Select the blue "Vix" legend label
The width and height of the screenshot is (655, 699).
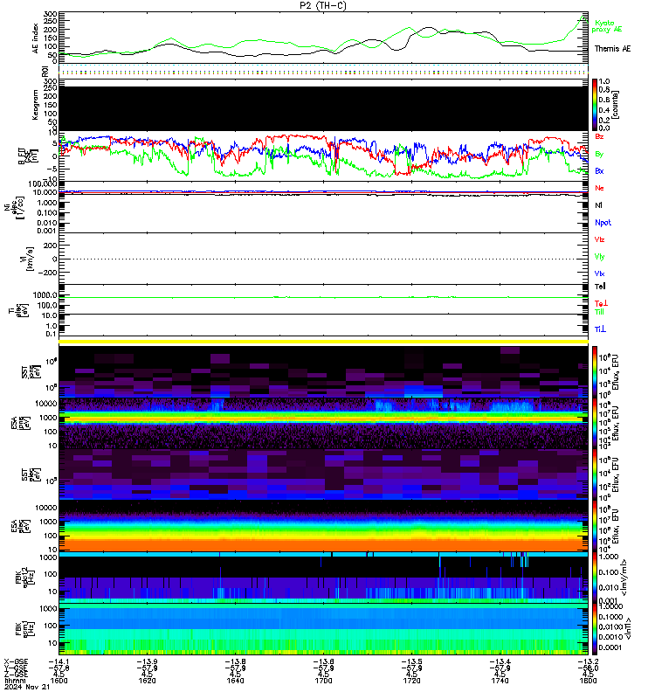[599, 273]
